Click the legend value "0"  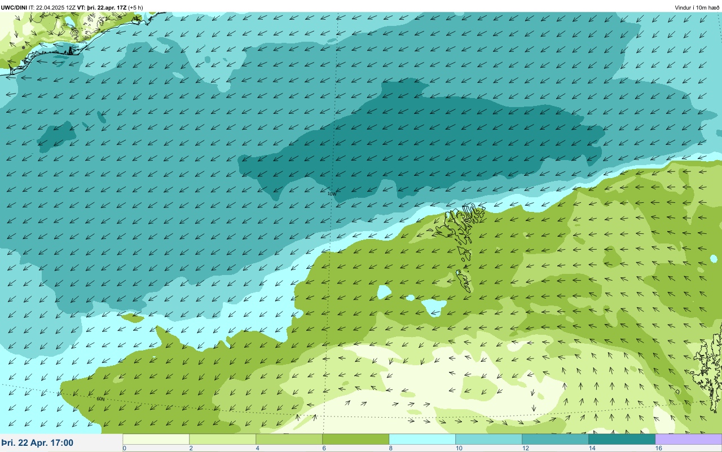pos(125,448)
